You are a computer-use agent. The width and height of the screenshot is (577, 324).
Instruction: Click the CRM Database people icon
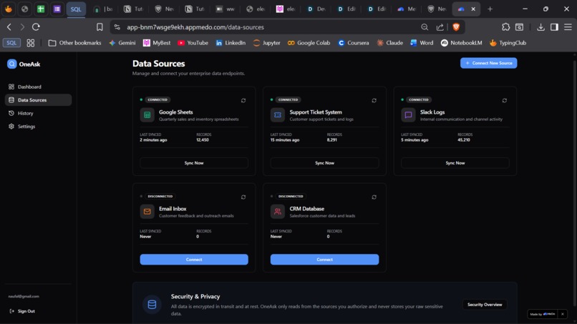tap(278, 212)
